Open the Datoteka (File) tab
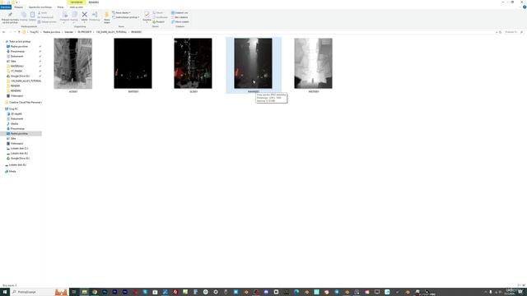Image resolution: width=527 pixels, height=296 pixels. tap(6, 7)
